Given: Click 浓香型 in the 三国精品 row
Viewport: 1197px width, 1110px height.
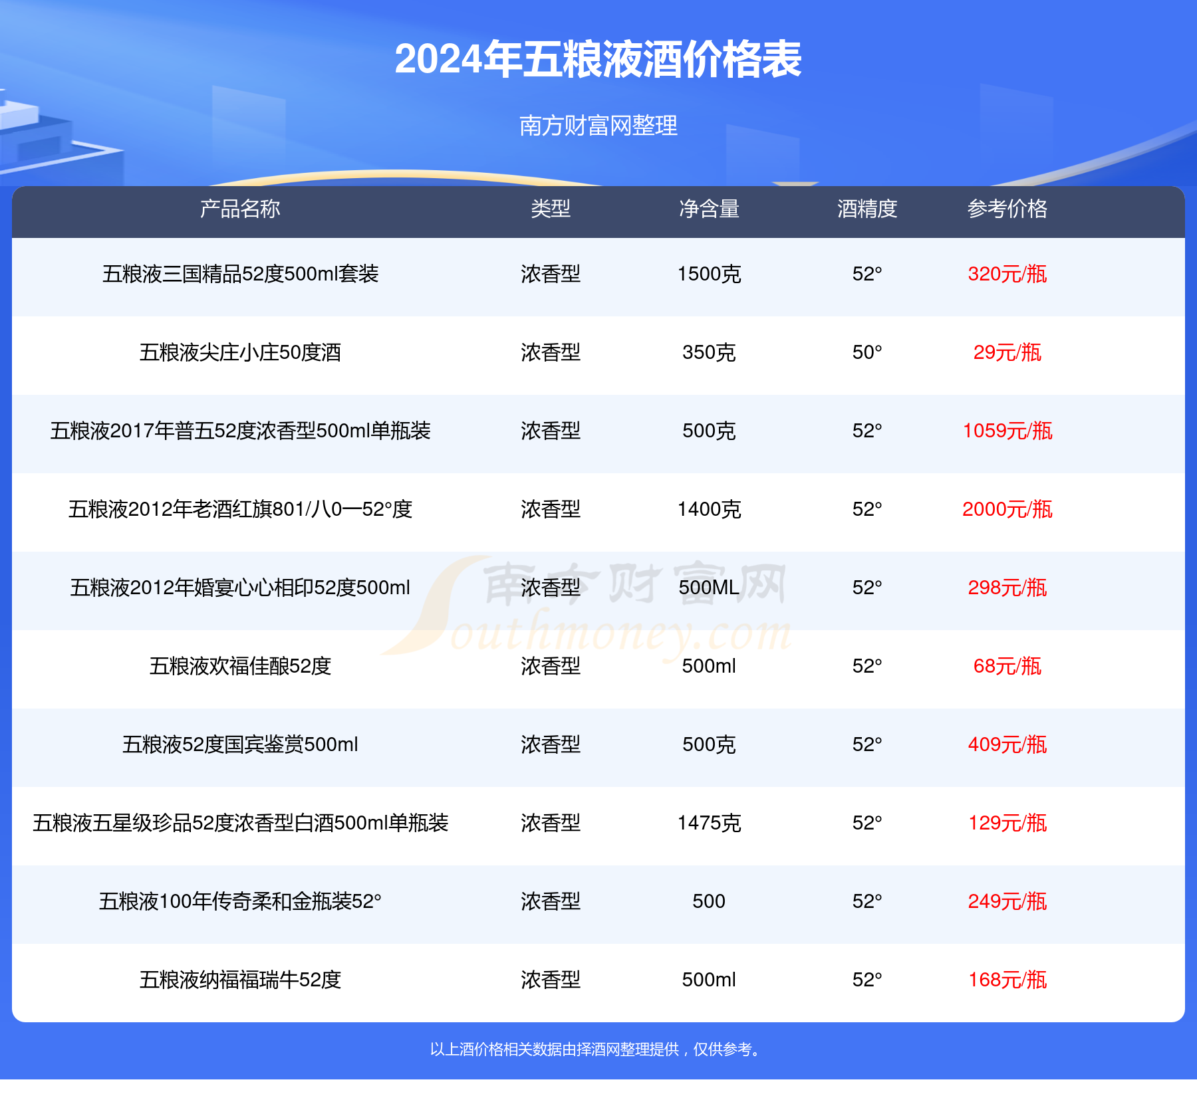Looking at the screenshot, I should point(551,274).
